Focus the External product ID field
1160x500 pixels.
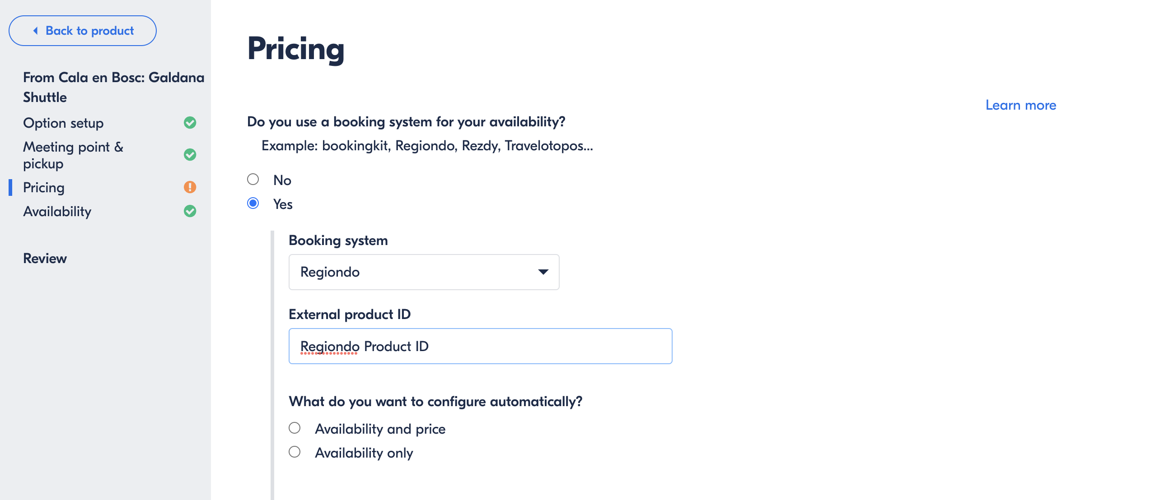coord(481,346)
